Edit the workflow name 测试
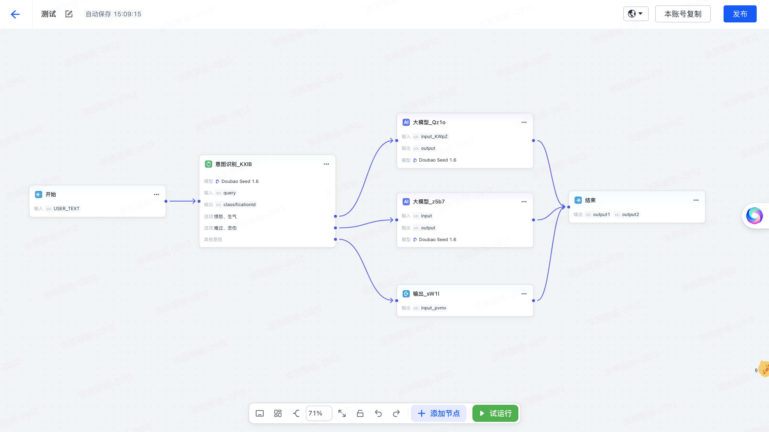The width and height of the screenshot is (769, 432). point(69,14)
